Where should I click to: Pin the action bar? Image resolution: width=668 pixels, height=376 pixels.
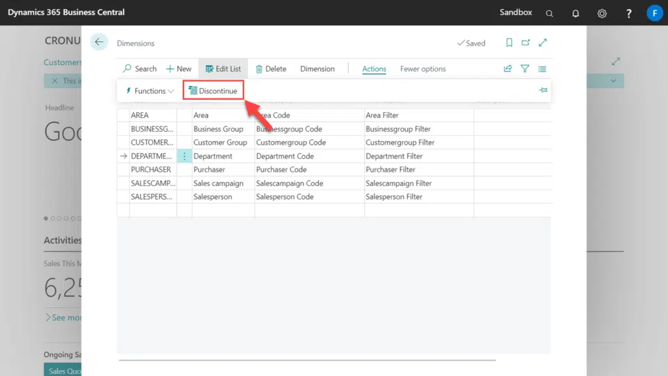[x=543, y=91]
